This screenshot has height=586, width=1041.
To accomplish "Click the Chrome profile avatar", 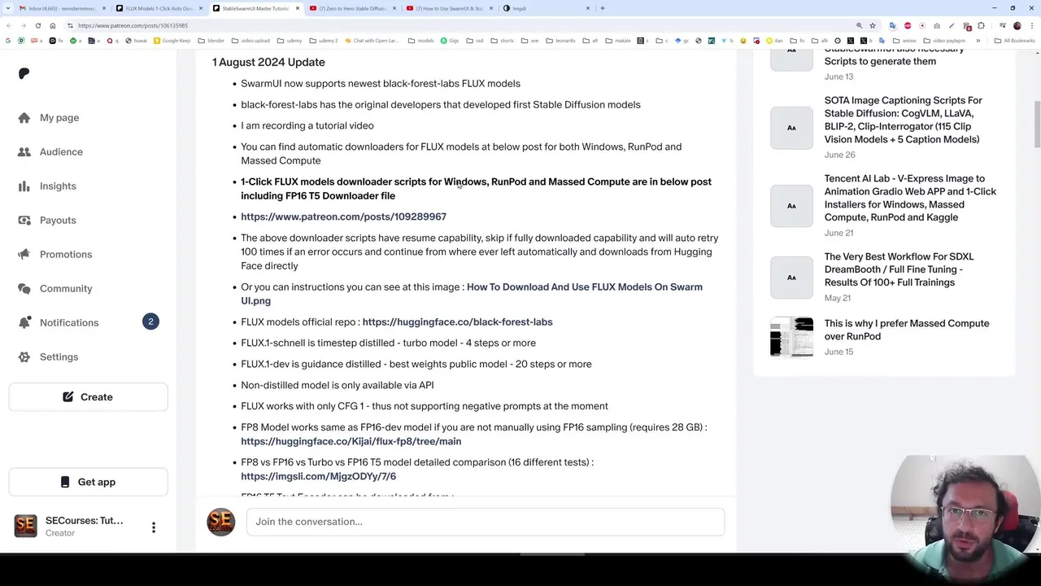I will pyautogui.click(x=1017, y=25).
